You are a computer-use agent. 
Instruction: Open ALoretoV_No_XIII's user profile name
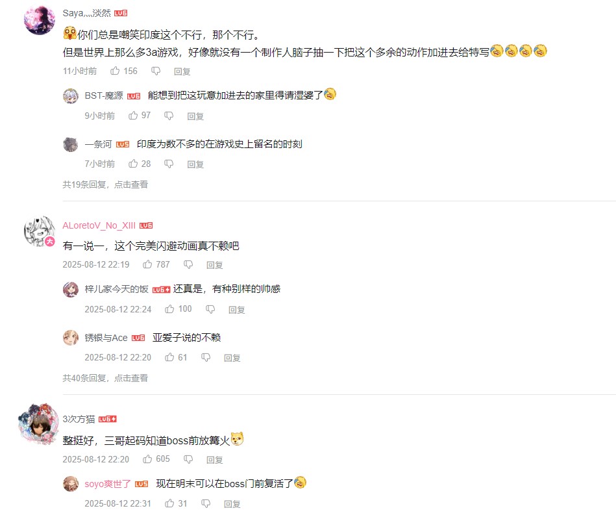point(99,225)
